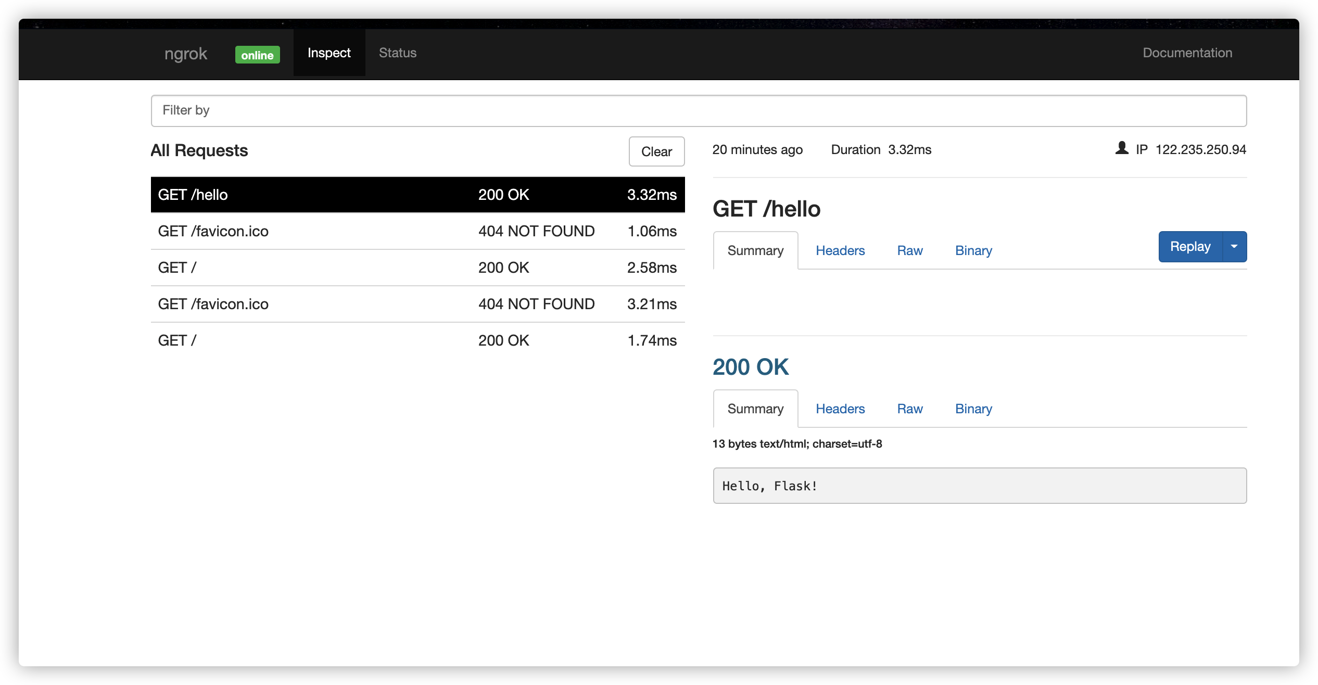Click 200 OK status in the 1.74ms row
This screenshot has width=1318, height=685.
coord(503,340)
